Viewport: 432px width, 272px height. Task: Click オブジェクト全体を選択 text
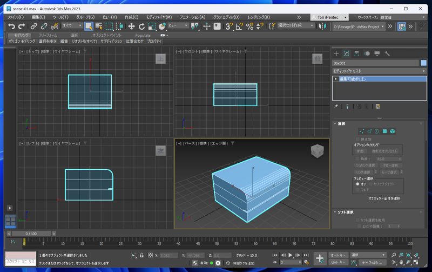384,198
